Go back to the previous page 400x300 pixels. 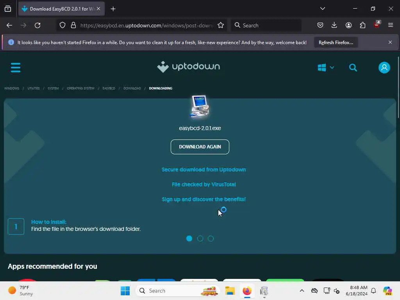[x=9, y=25]
